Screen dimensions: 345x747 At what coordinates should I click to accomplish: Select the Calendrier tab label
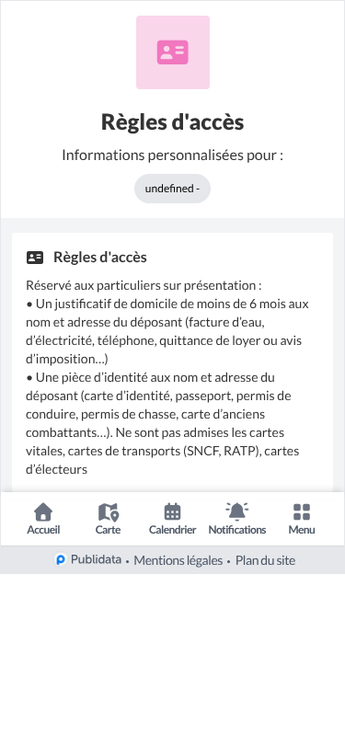[173, 530]
